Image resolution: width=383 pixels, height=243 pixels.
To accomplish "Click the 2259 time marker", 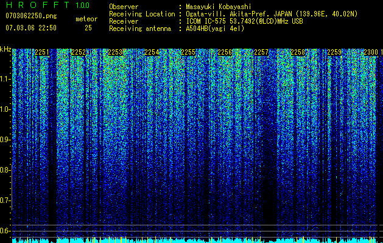I will click(334, 52).
